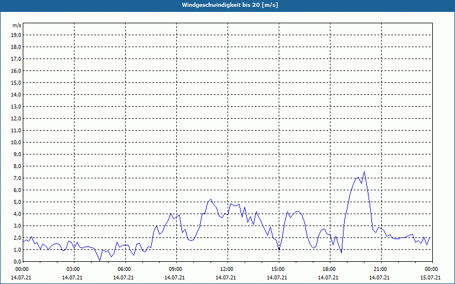
Task: Click the "11,0" y-axis label
Action: pyautogui.click(x=16, y=131)
